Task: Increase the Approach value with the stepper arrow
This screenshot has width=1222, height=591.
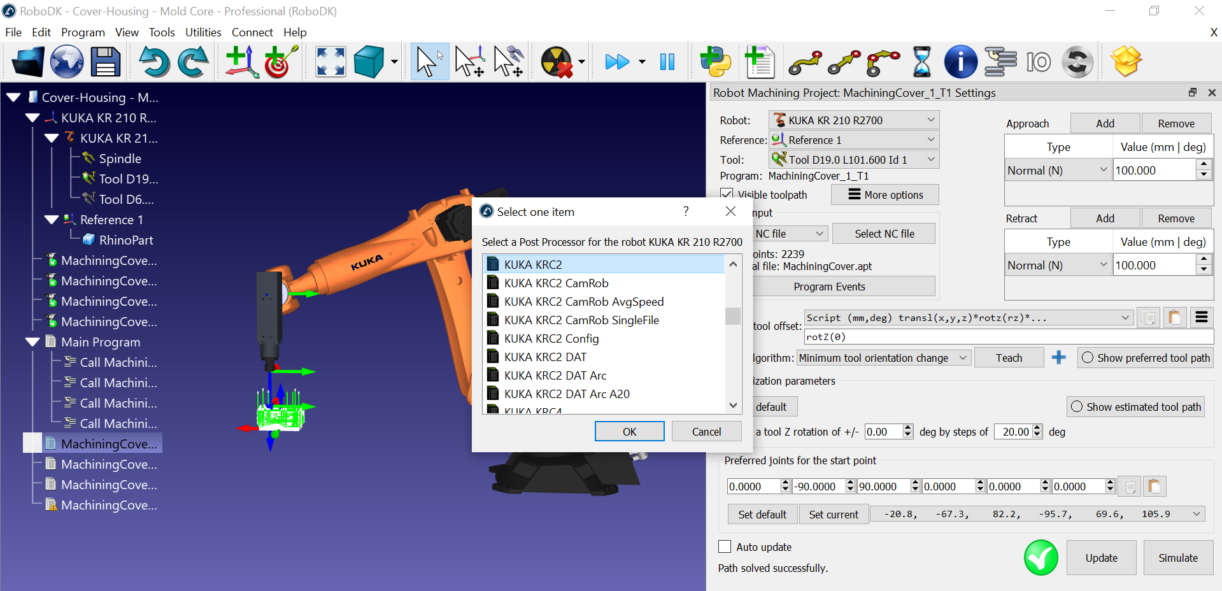Action: pos(1204,166)
